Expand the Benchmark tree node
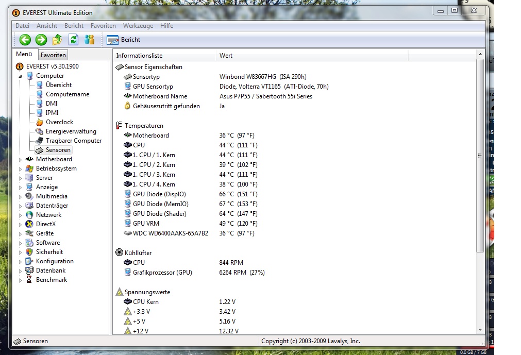521x355 pixels. click(20, 280)
